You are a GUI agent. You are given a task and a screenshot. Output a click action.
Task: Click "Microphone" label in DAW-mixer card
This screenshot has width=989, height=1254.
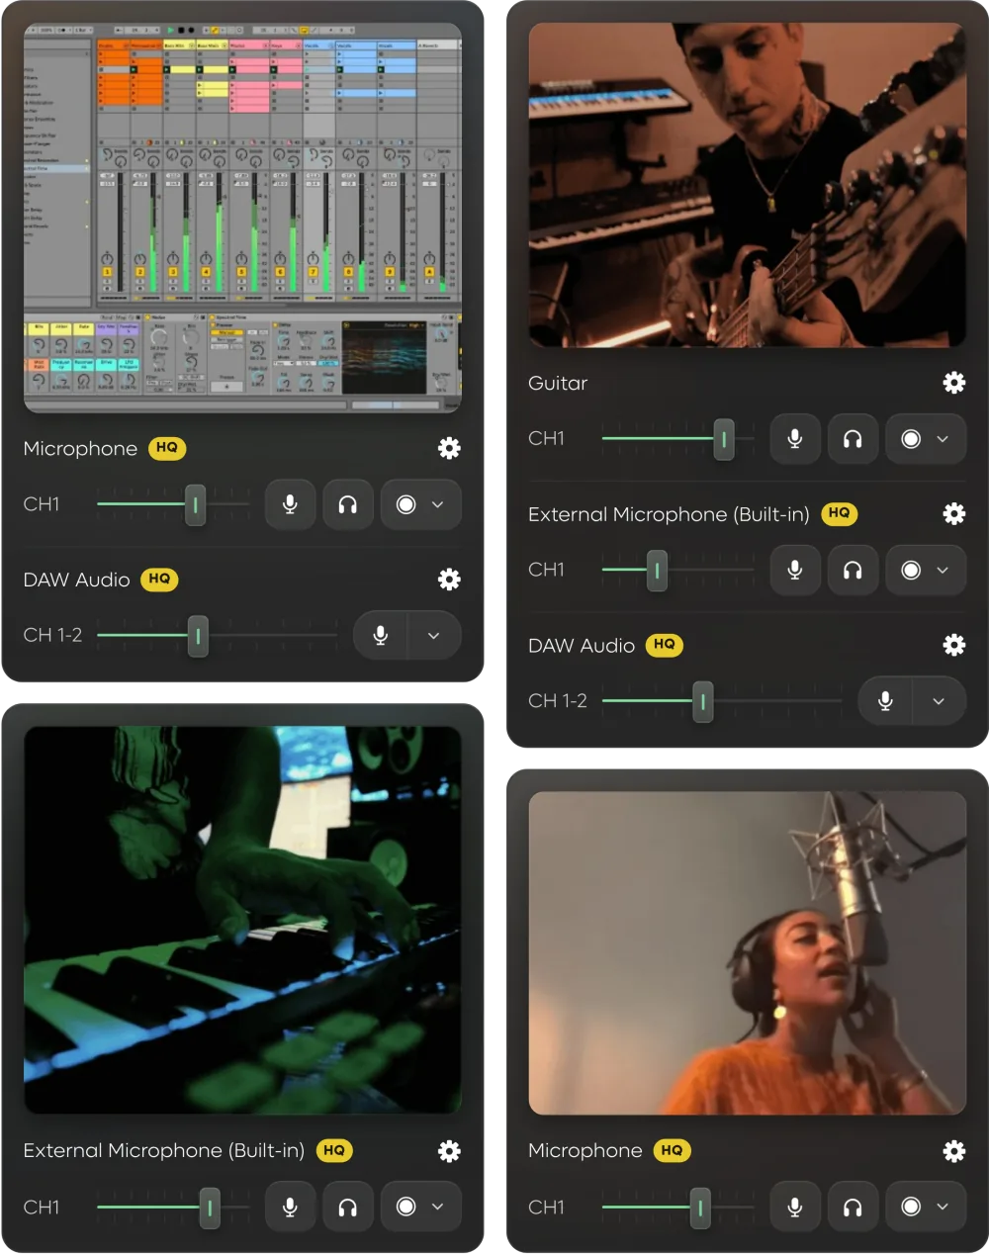(80, 448)
